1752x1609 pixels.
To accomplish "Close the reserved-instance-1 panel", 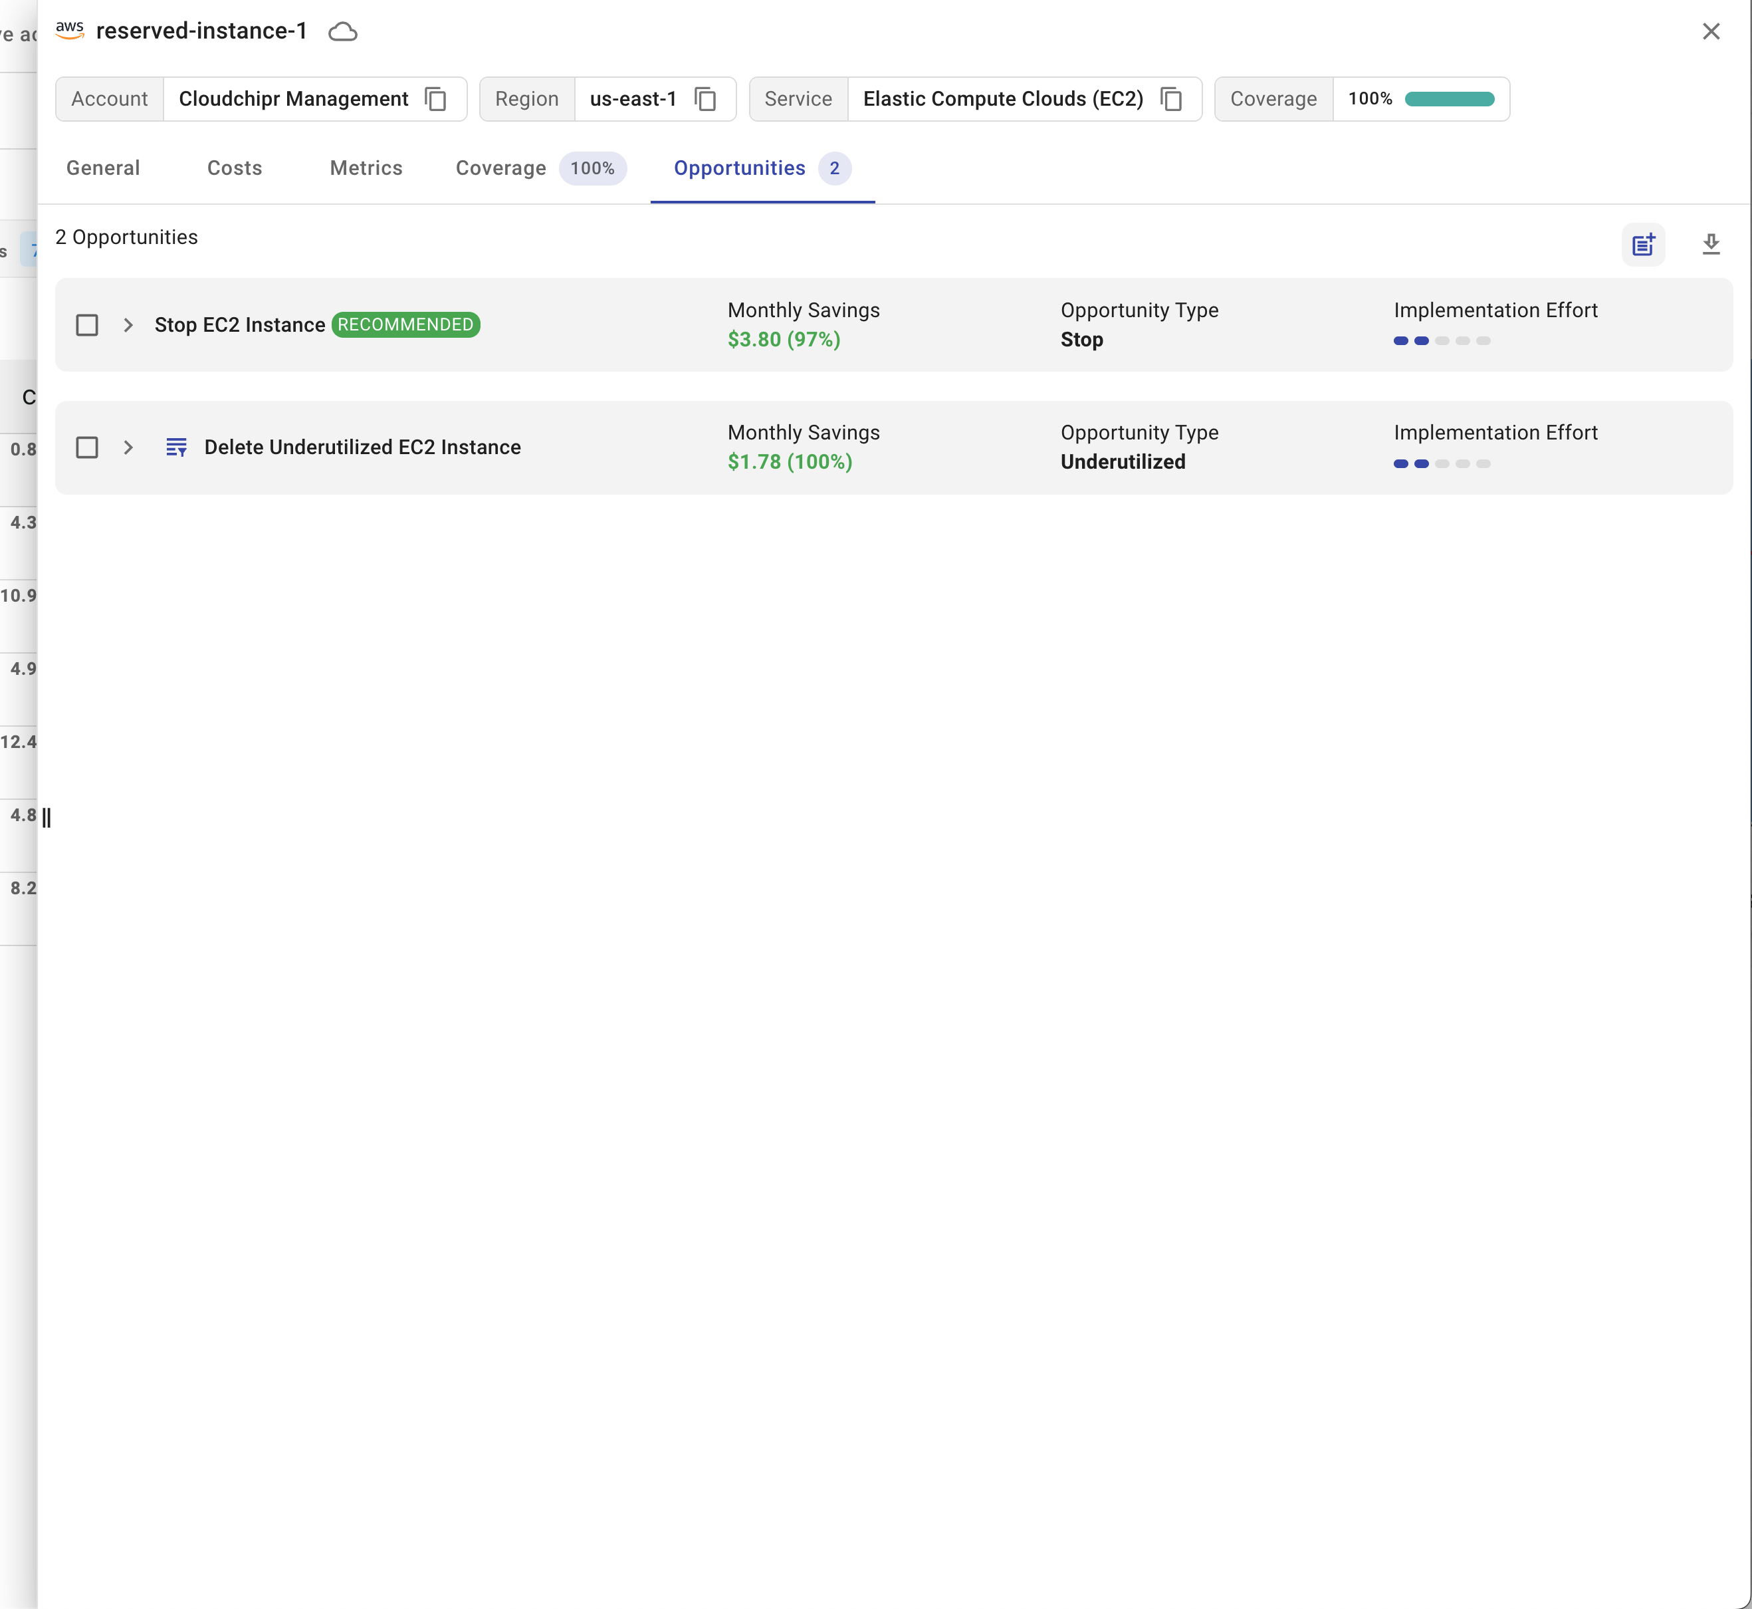I will click(x=1710, y=32).
